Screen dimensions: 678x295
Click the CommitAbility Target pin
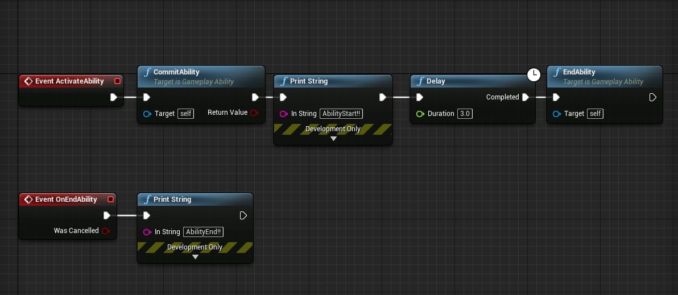[x=147, y=114]
